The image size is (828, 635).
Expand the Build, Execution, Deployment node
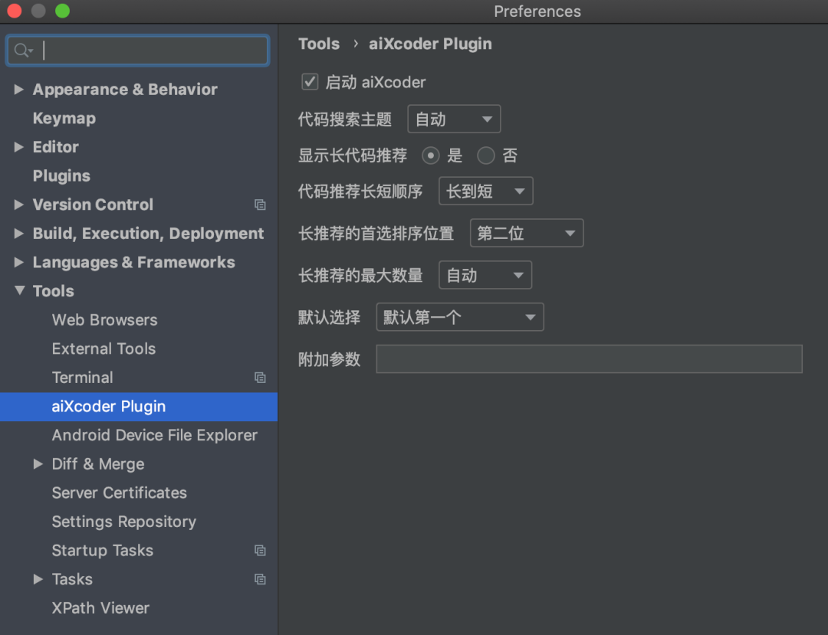coord(19,234)
